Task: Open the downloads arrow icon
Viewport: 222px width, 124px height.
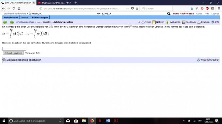Action: tap(192, 8)
